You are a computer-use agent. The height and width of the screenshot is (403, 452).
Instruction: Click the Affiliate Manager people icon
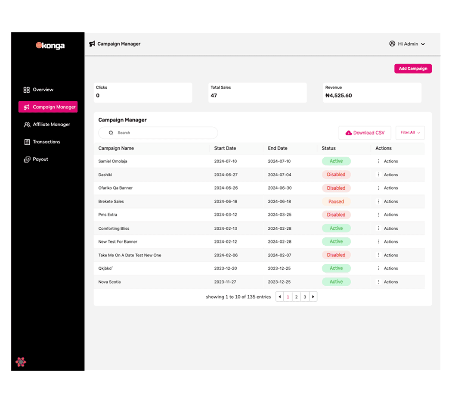27,125
